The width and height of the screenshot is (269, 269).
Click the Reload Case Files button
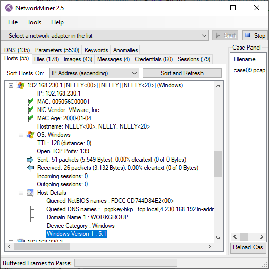click(x=248, y=247)
